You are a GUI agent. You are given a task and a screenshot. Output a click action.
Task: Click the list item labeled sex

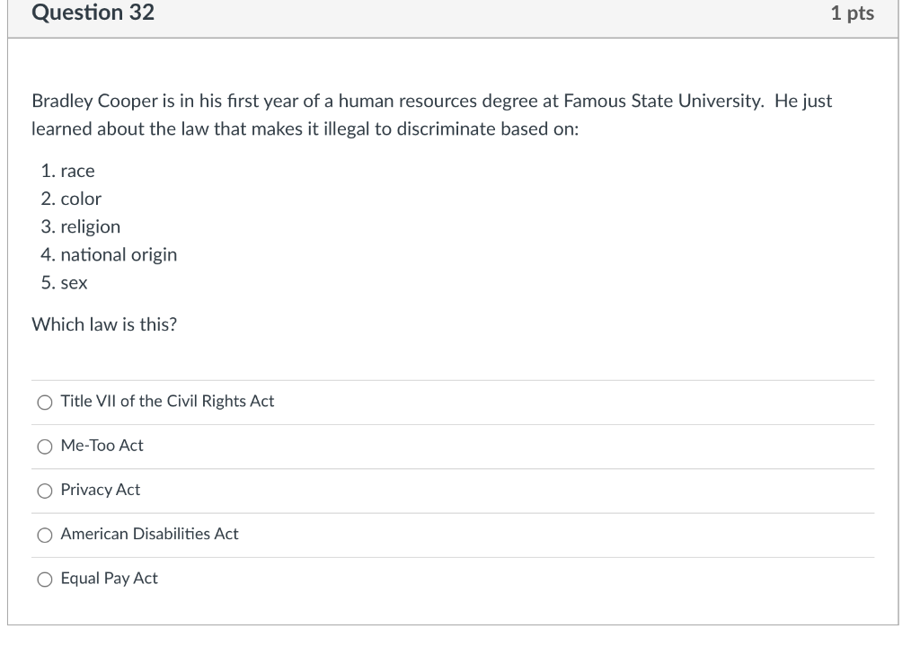(72, 283)
